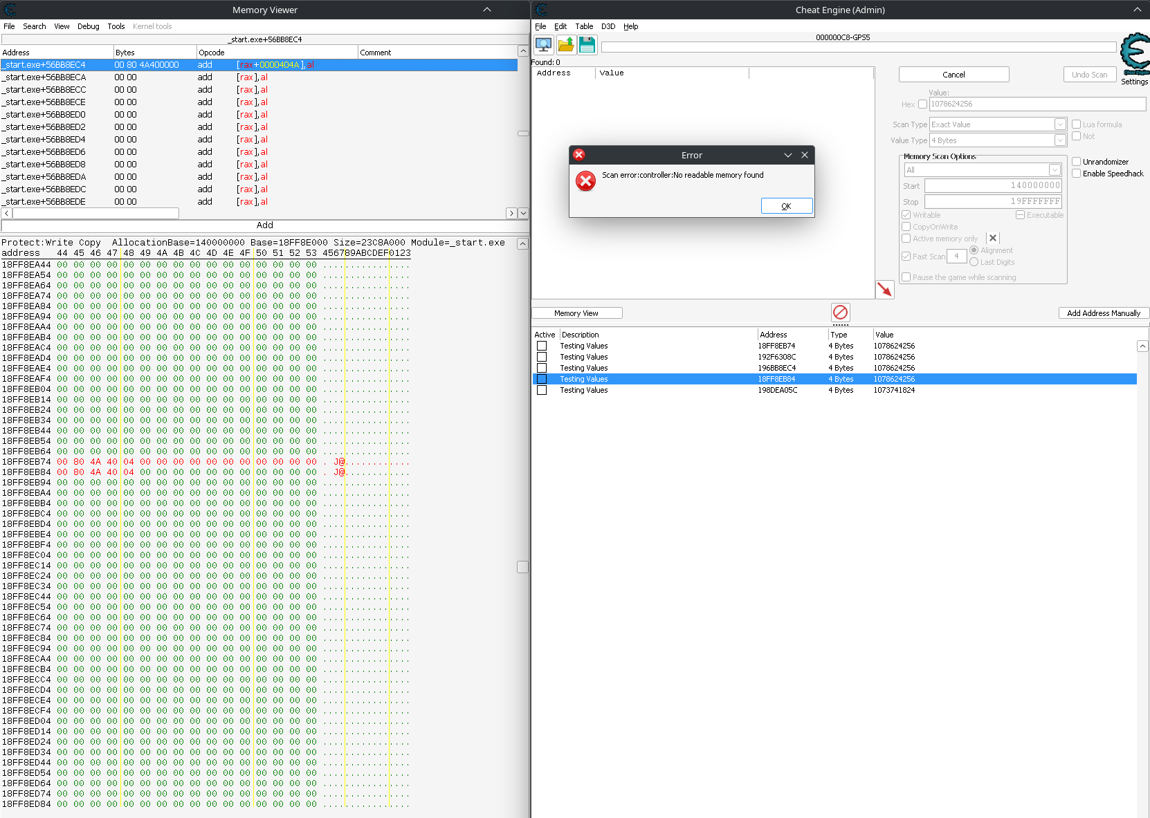Click the Add Address Manually button
1150x818 pixels.
(1103, 313)
